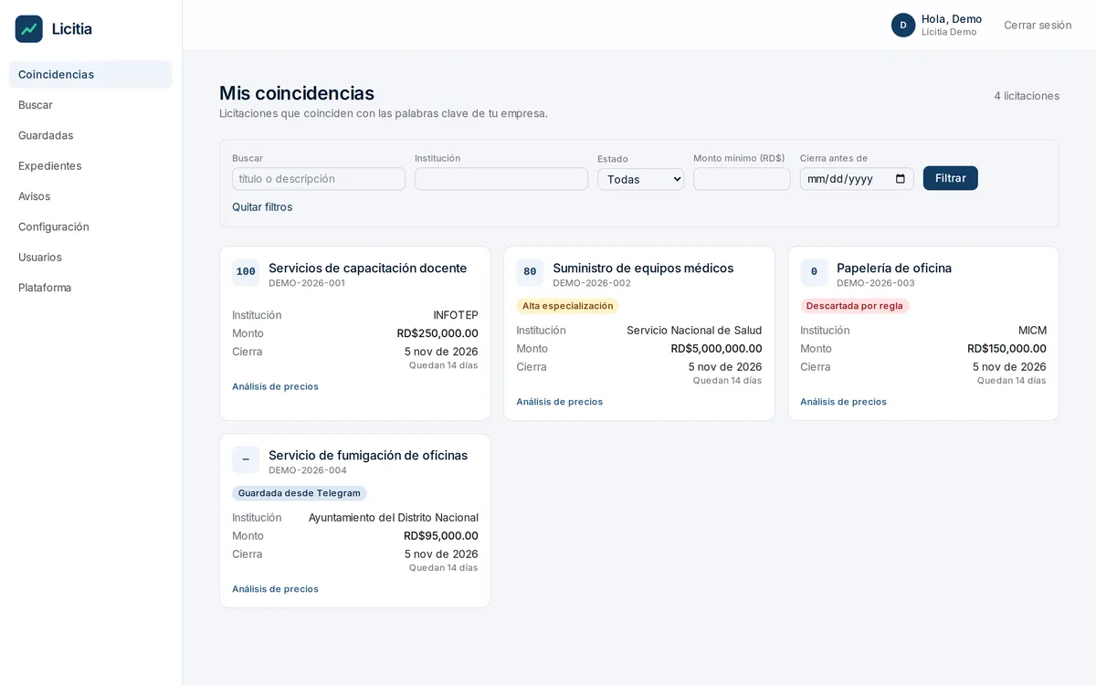
Task: Click the 100 score badge on Servicios de capacitación
Action: pyautogui.click(x=246, y=272)
